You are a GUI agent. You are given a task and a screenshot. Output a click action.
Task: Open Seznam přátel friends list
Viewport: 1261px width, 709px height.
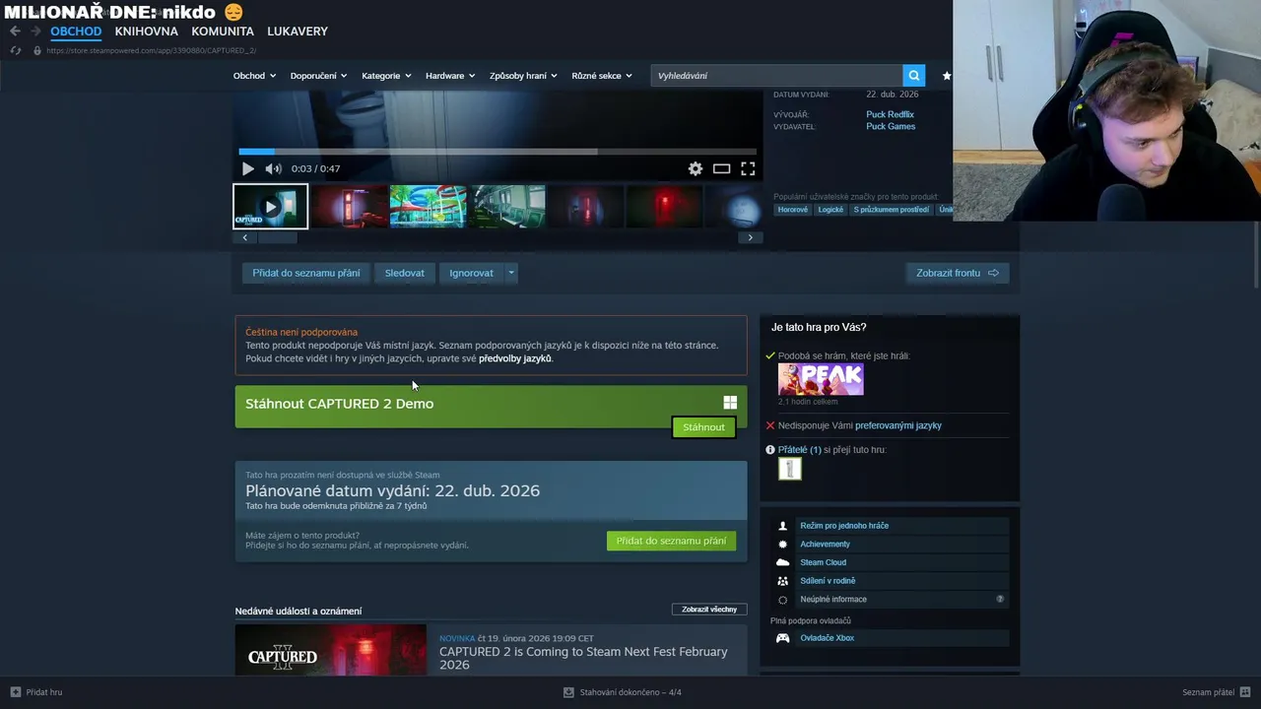coord(1215,692)
